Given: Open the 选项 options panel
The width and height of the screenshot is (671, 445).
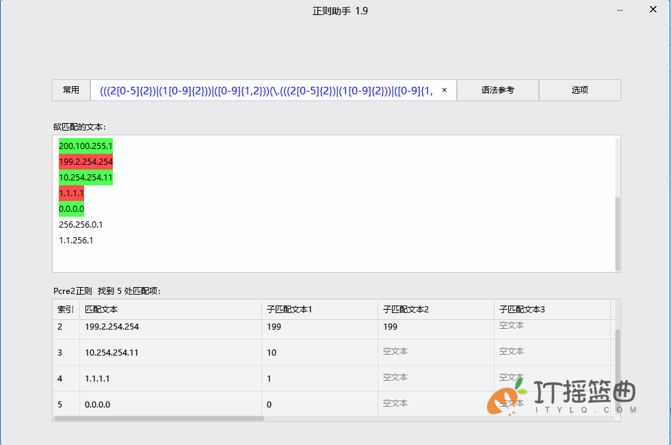Looking at the screenshot, I should (579, 90).
